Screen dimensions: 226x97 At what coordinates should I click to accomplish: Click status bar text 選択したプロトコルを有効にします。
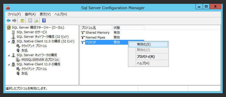coord(26,89)
